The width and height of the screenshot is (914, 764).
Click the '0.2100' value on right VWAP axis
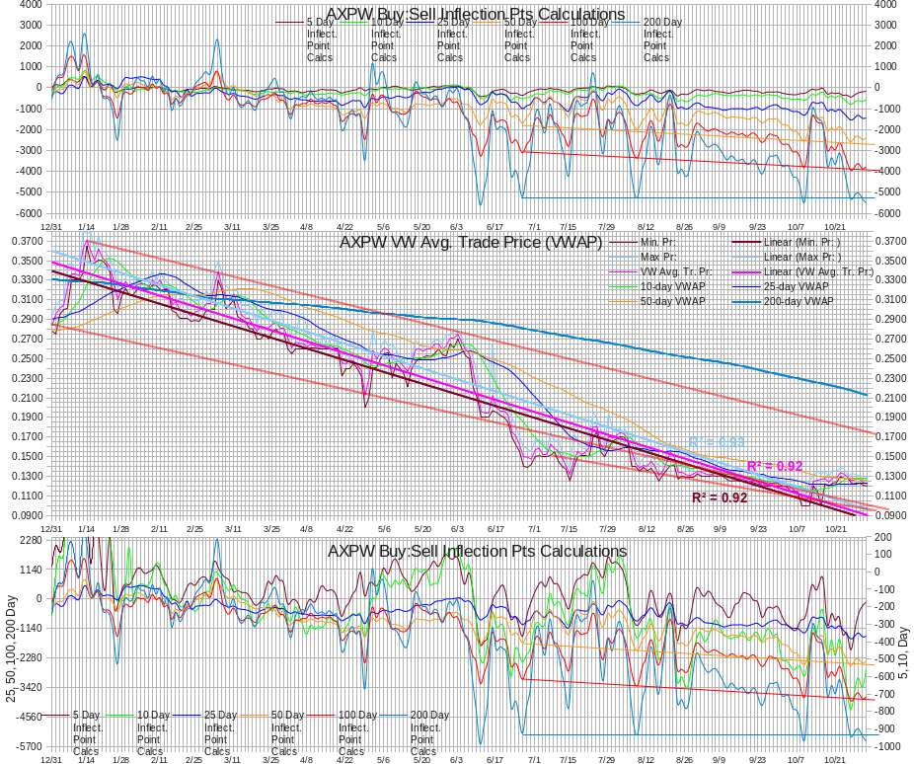click(891, 398)
